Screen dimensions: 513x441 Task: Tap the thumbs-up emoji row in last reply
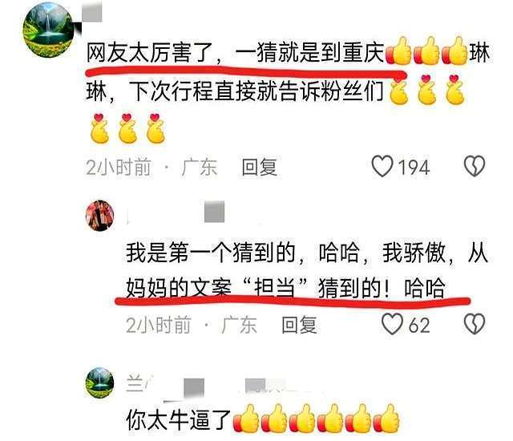pos(316,419)
